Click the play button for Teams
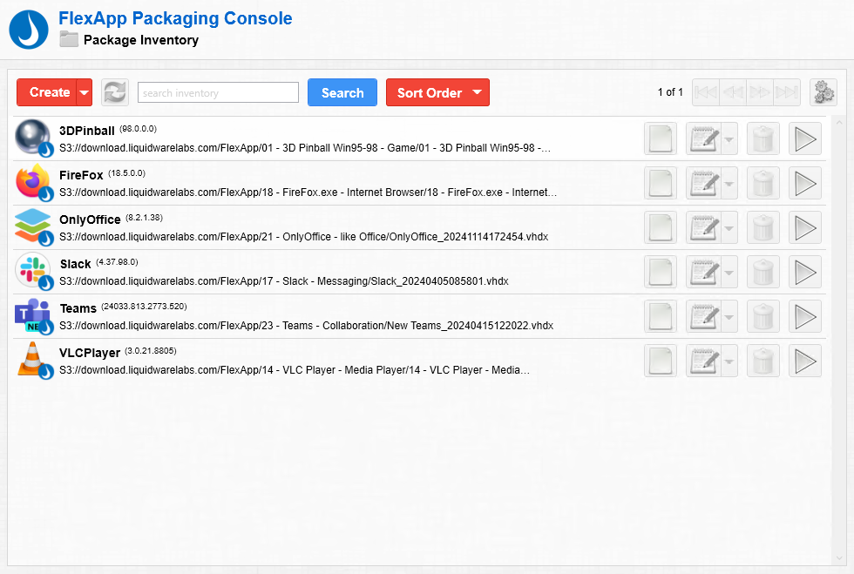 click(804, 317)
